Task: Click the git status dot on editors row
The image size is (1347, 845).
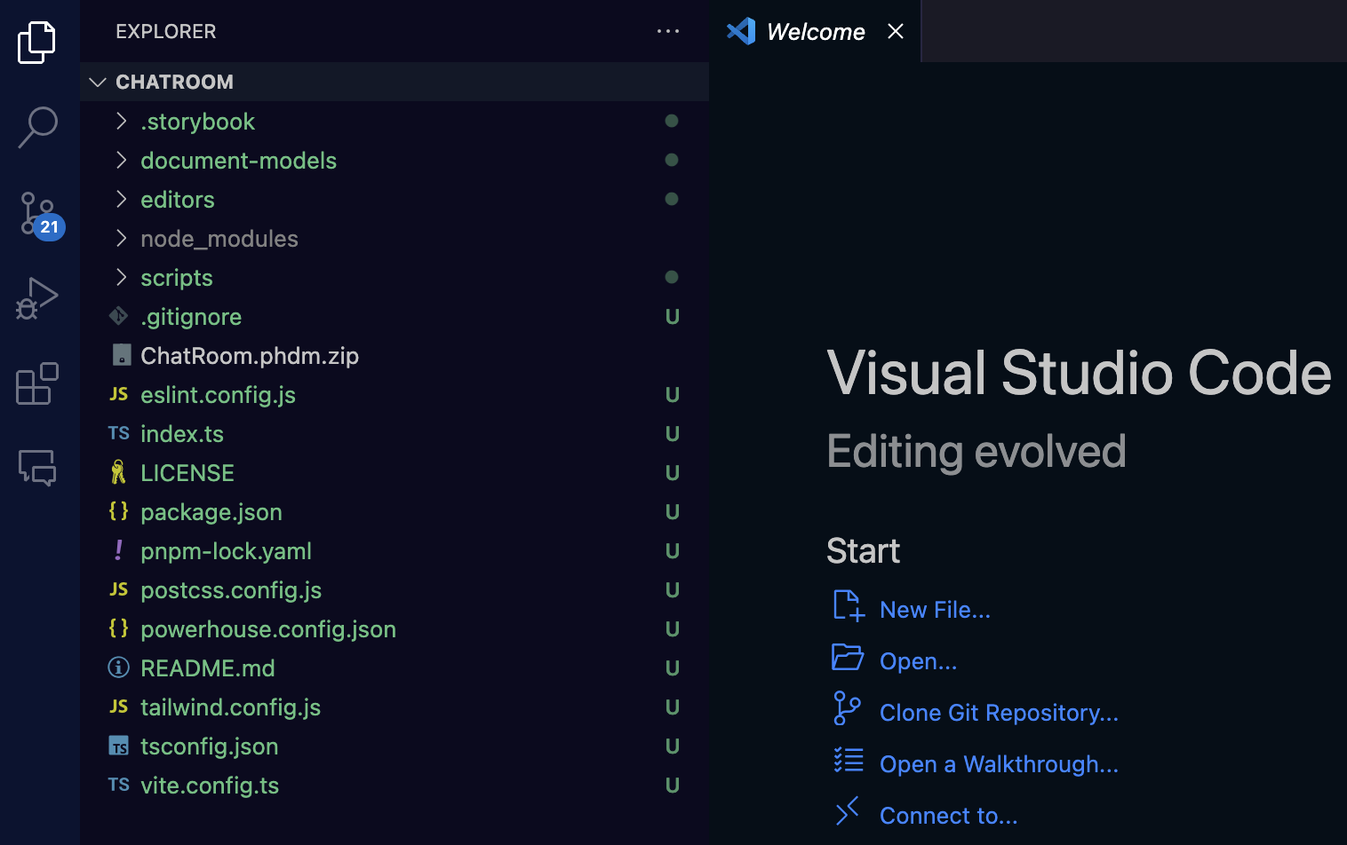Action: pos(672,199)
